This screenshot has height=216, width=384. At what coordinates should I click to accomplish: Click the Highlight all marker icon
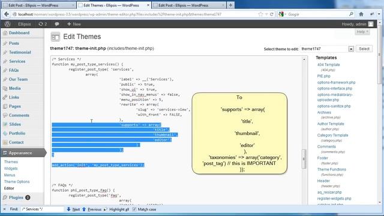pyautogui.click(x=106, y=209)
